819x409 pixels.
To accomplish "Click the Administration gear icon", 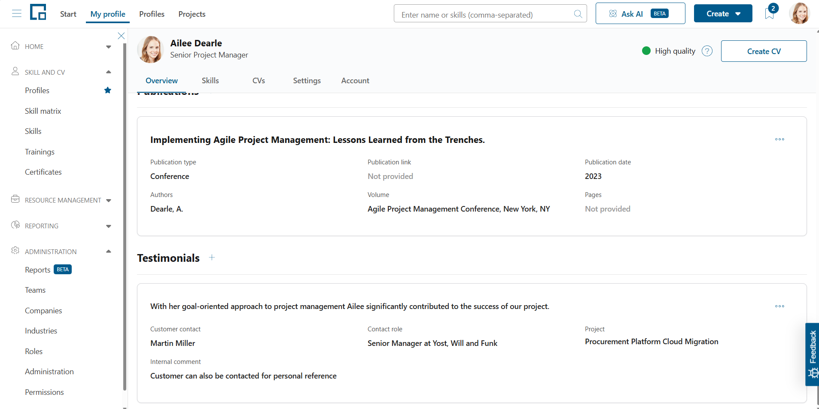I will click(15, 251).
